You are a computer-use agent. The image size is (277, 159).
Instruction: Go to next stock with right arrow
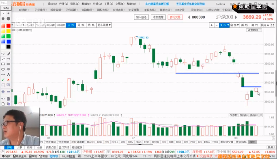tap(236, 17)
